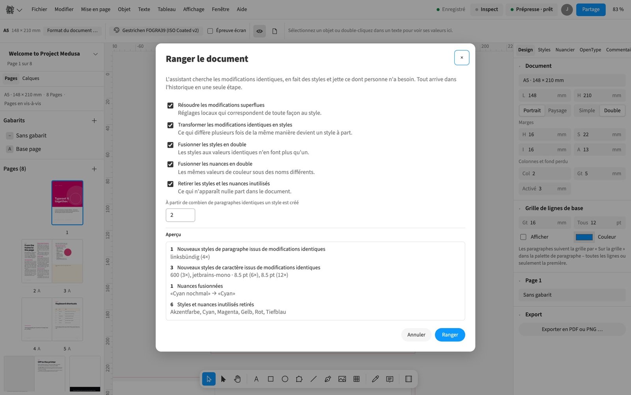The image size is (631, 395).
Task: Click the 83 % zoom level
Action: 618,9
